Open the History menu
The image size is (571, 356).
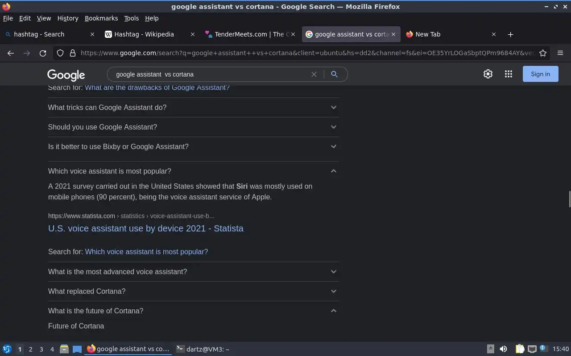tap(68, 18)
